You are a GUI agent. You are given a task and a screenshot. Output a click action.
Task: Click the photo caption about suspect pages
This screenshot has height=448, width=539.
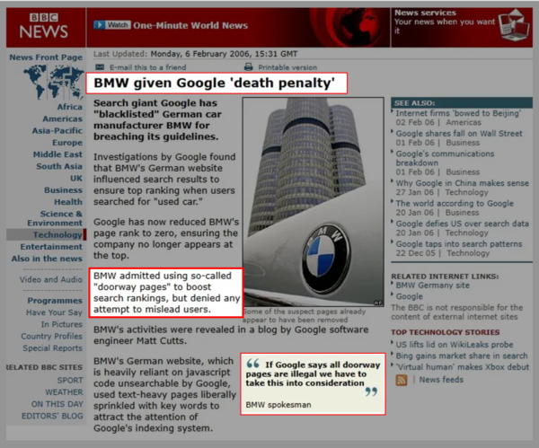point(305,315)
